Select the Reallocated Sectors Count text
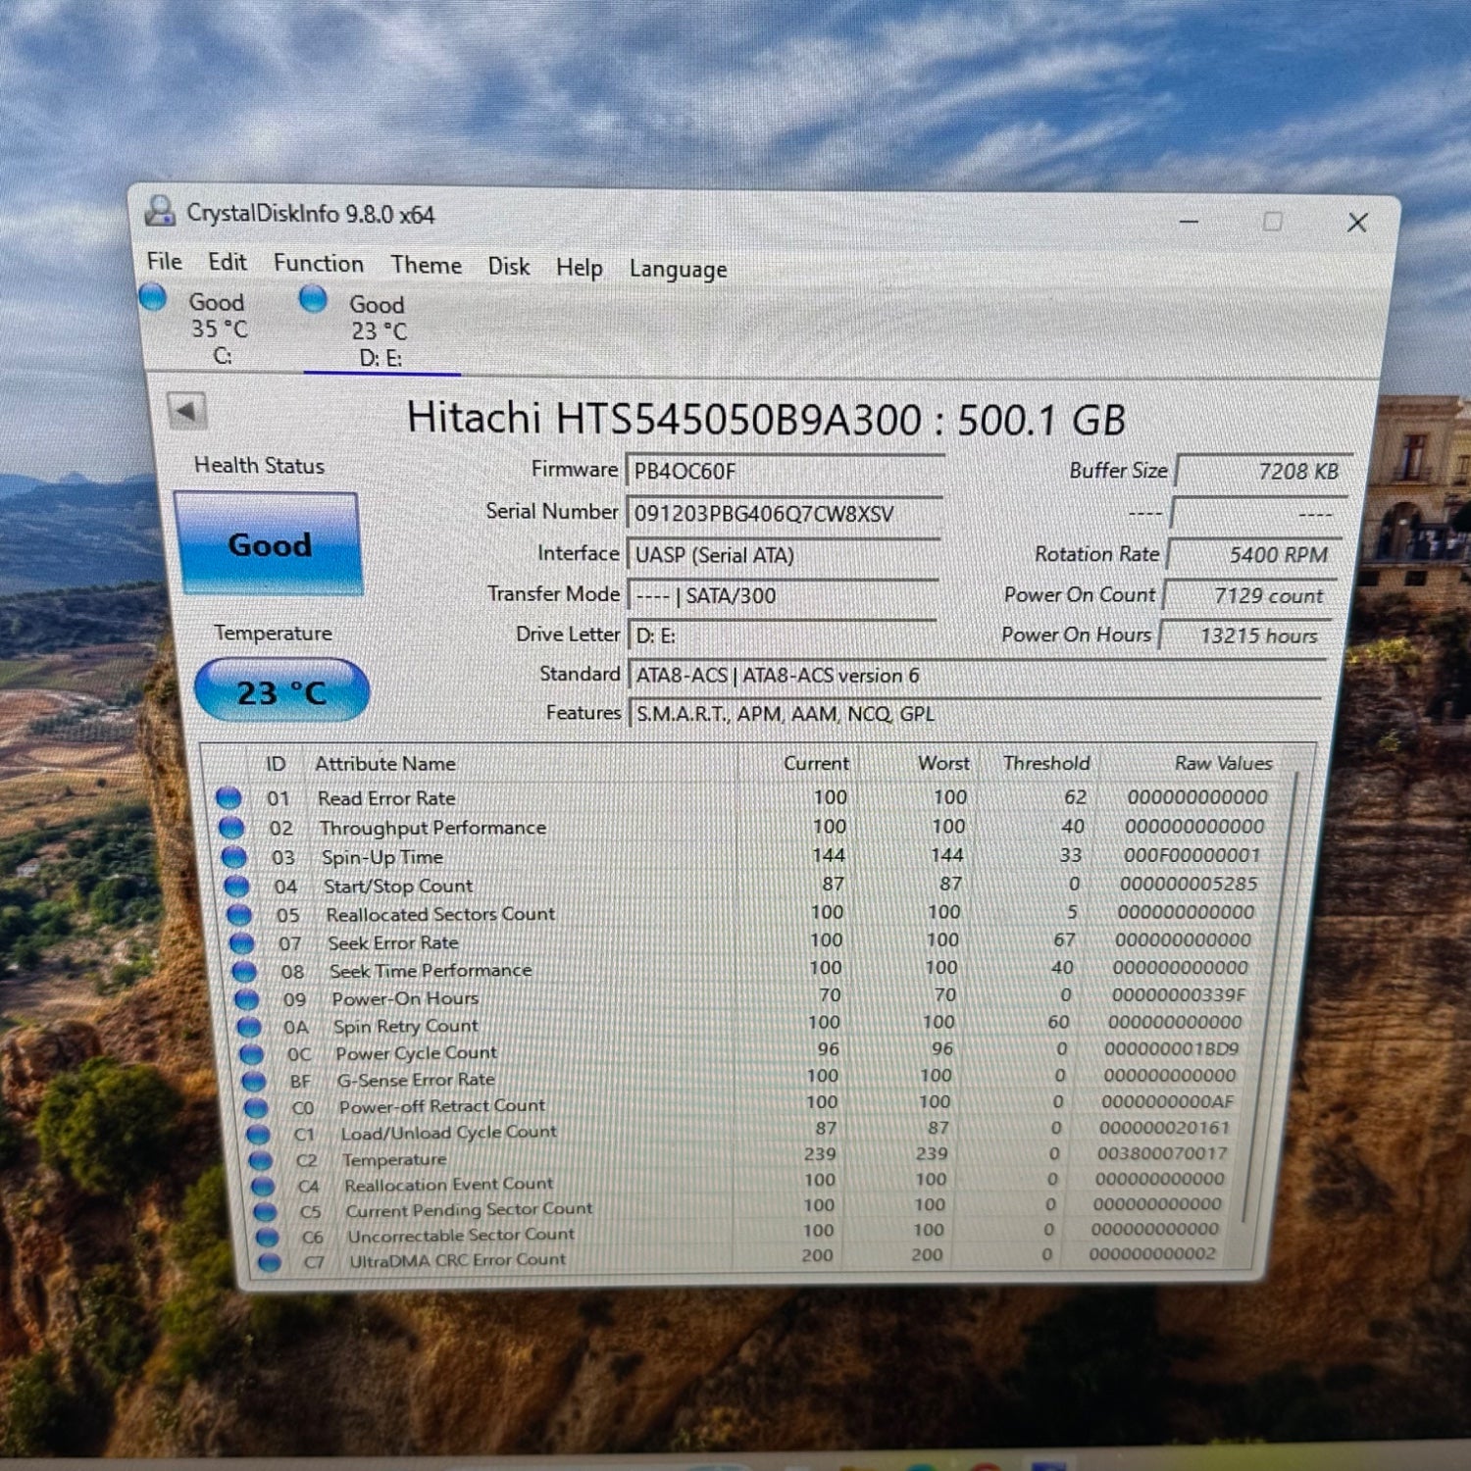This screenshot has width=1471, height=1471. click(440, 913)
